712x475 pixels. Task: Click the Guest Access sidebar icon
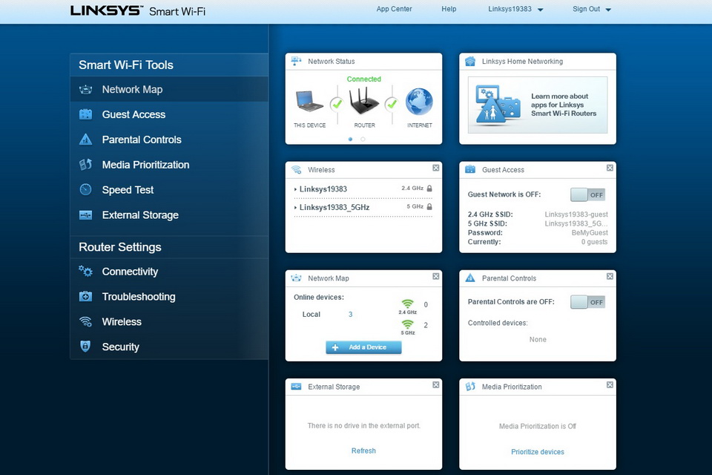point(85,114)
